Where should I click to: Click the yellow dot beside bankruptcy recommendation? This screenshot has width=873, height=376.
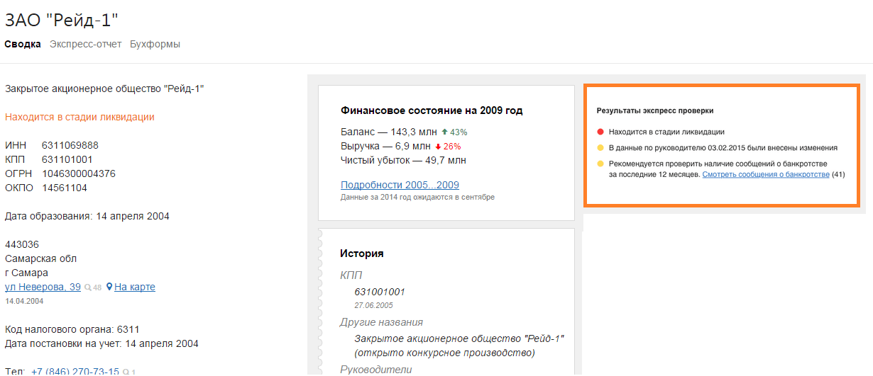tap(600, 164)
